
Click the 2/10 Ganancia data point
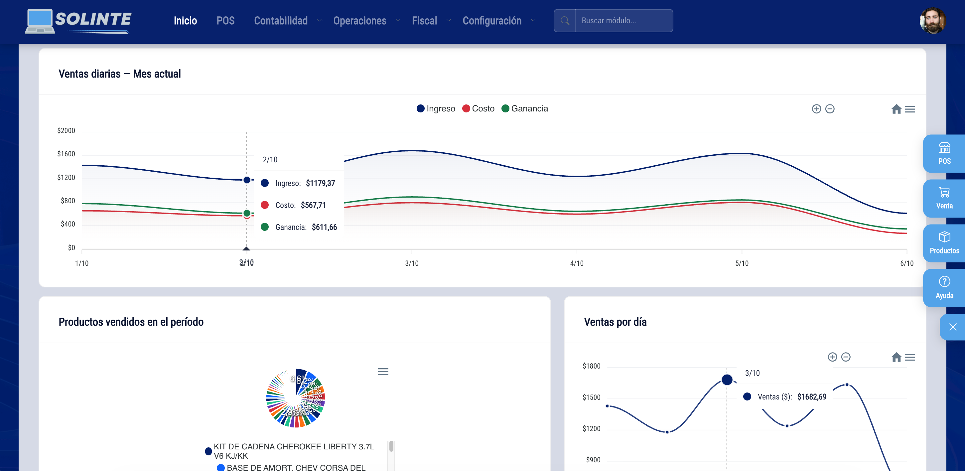point(246,213)
